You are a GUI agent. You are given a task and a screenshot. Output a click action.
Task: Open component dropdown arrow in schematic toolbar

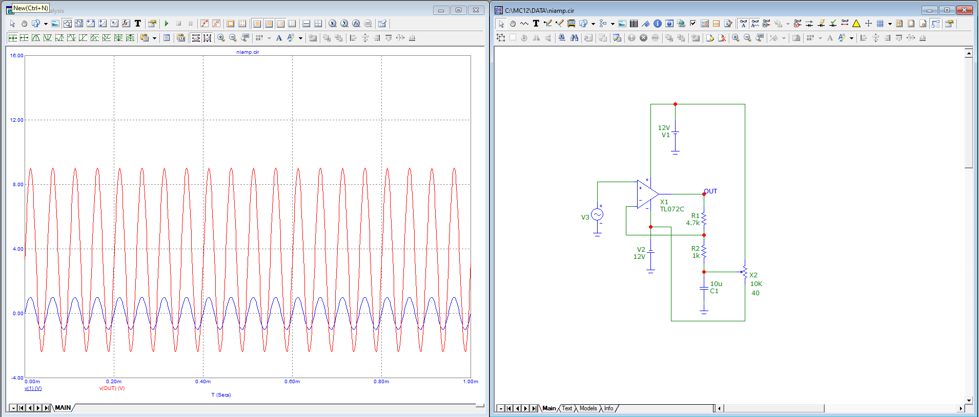pyautogui.click(x=593, y=24)
